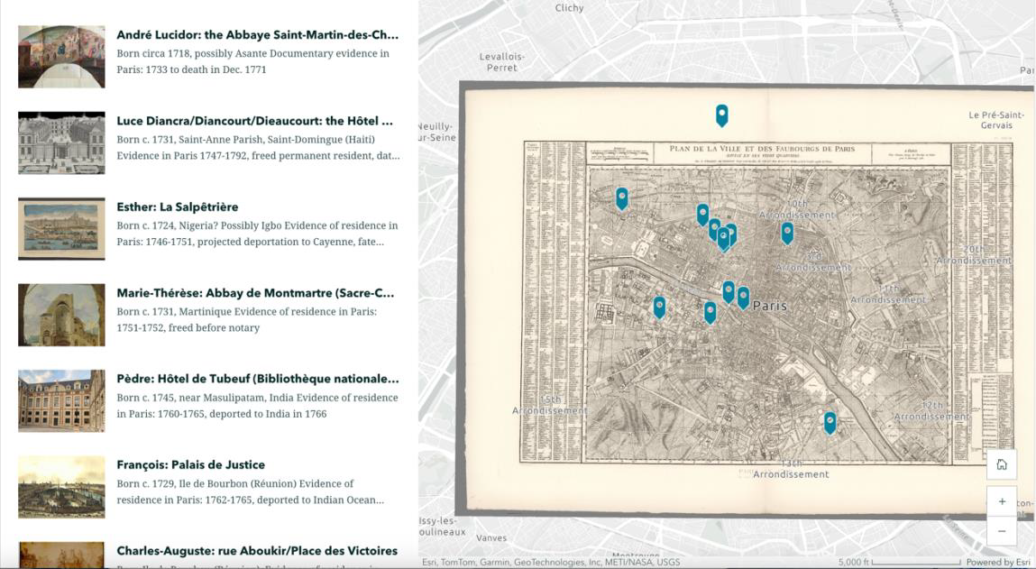Click the 'Vanves' map label
Screen dimensions: 1036x569
click(x=491, y=538)
